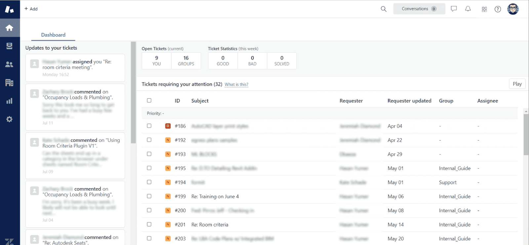Open the products grid icon
The image size is (529, 245).
(x=484, y=9)
